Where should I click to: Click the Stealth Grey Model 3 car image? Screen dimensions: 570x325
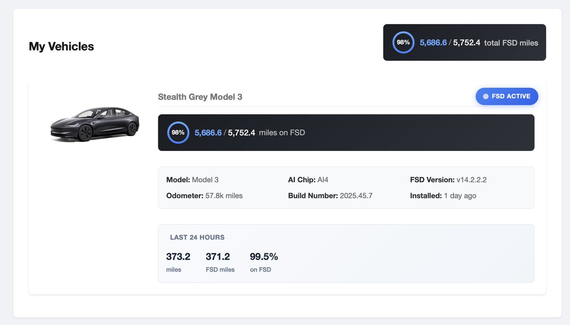pyautogui.click(x=95, y=124)
